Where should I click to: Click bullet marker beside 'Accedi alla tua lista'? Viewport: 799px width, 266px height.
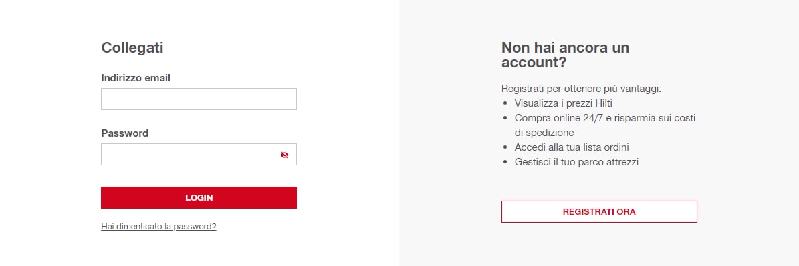click(505, 148)
